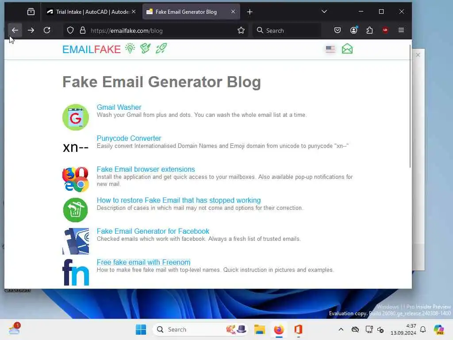Show hidden system tray icons
The image size is (453, 340).
(341, 329)
